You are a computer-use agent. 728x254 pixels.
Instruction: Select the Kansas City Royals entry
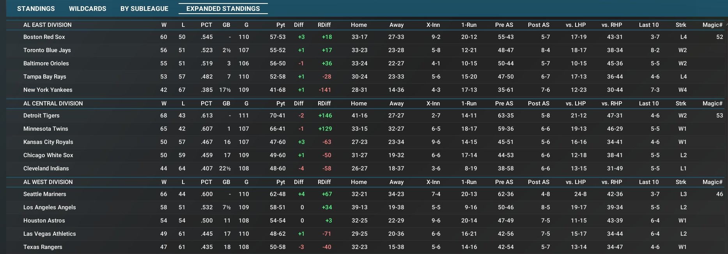tap(48, 142)
